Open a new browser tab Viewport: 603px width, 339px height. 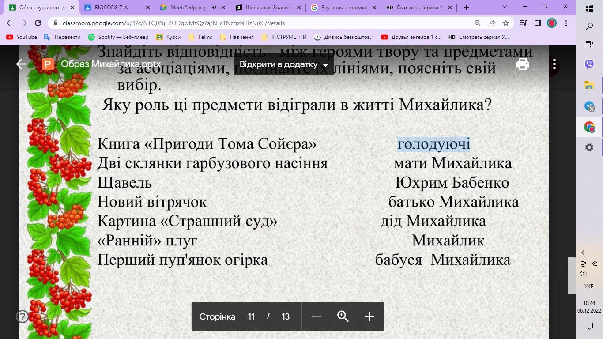[466, 8]
